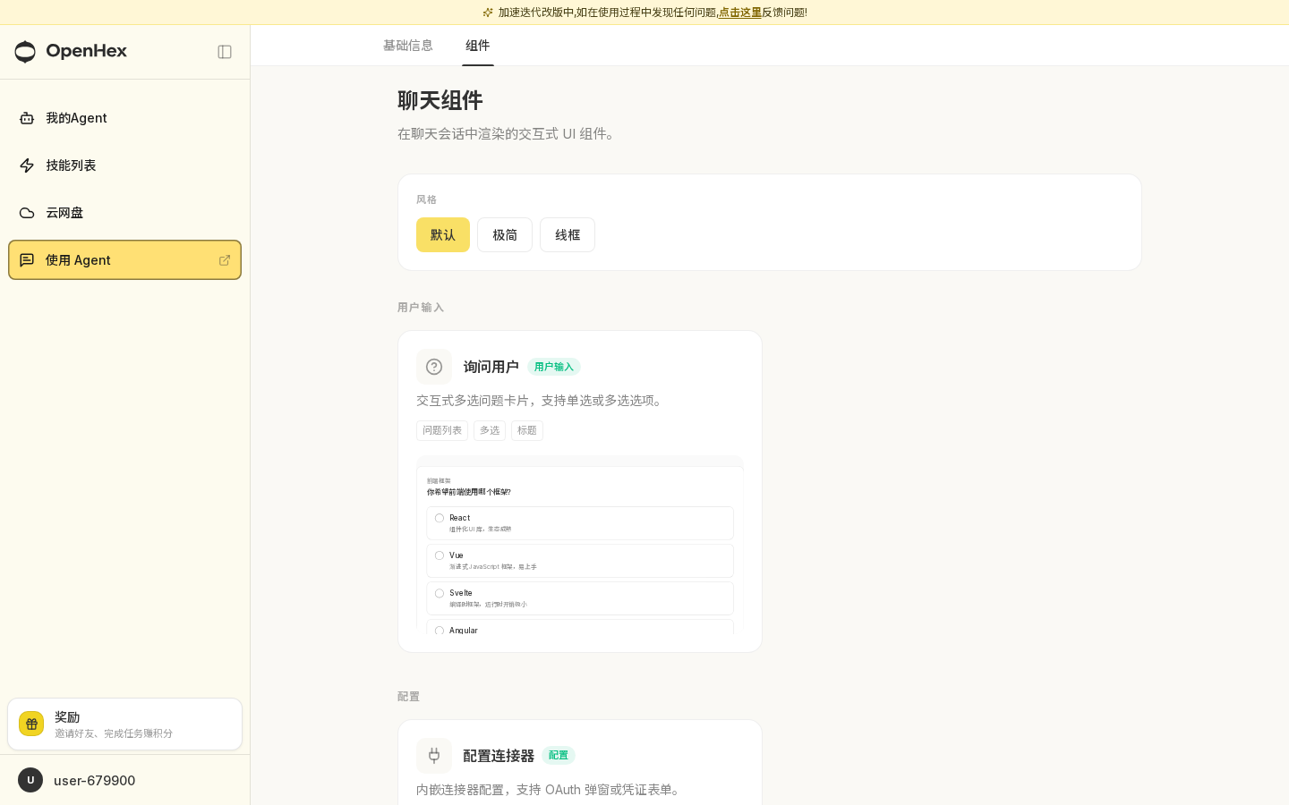1289x805 pixels.
Task: Collapse the sidebar panel toggle icon
Action: pos(225,52)
